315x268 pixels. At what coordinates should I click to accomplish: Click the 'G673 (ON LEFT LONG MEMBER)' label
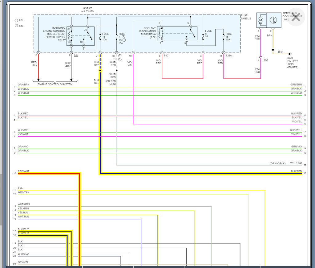coord(292,63)
